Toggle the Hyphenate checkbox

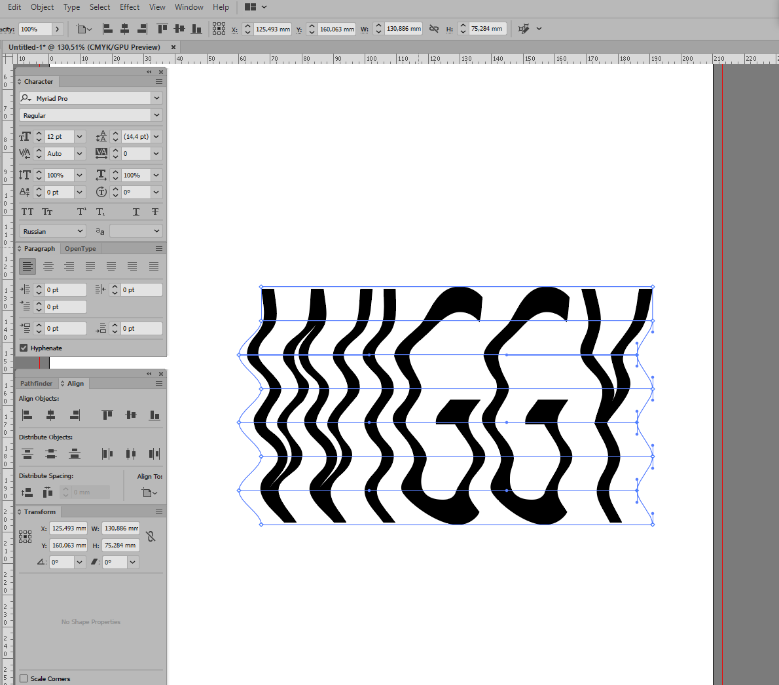tap(24, 348)
